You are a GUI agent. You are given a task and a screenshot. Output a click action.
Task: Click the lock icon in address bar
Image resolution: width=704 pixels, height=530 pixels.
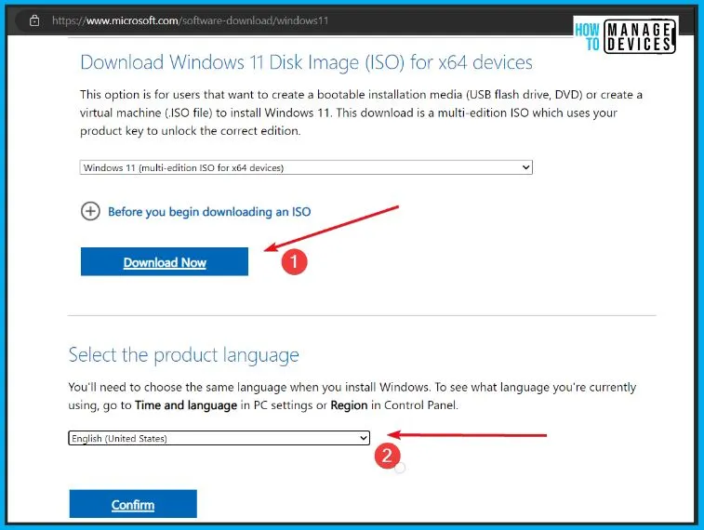click(34, 20)
